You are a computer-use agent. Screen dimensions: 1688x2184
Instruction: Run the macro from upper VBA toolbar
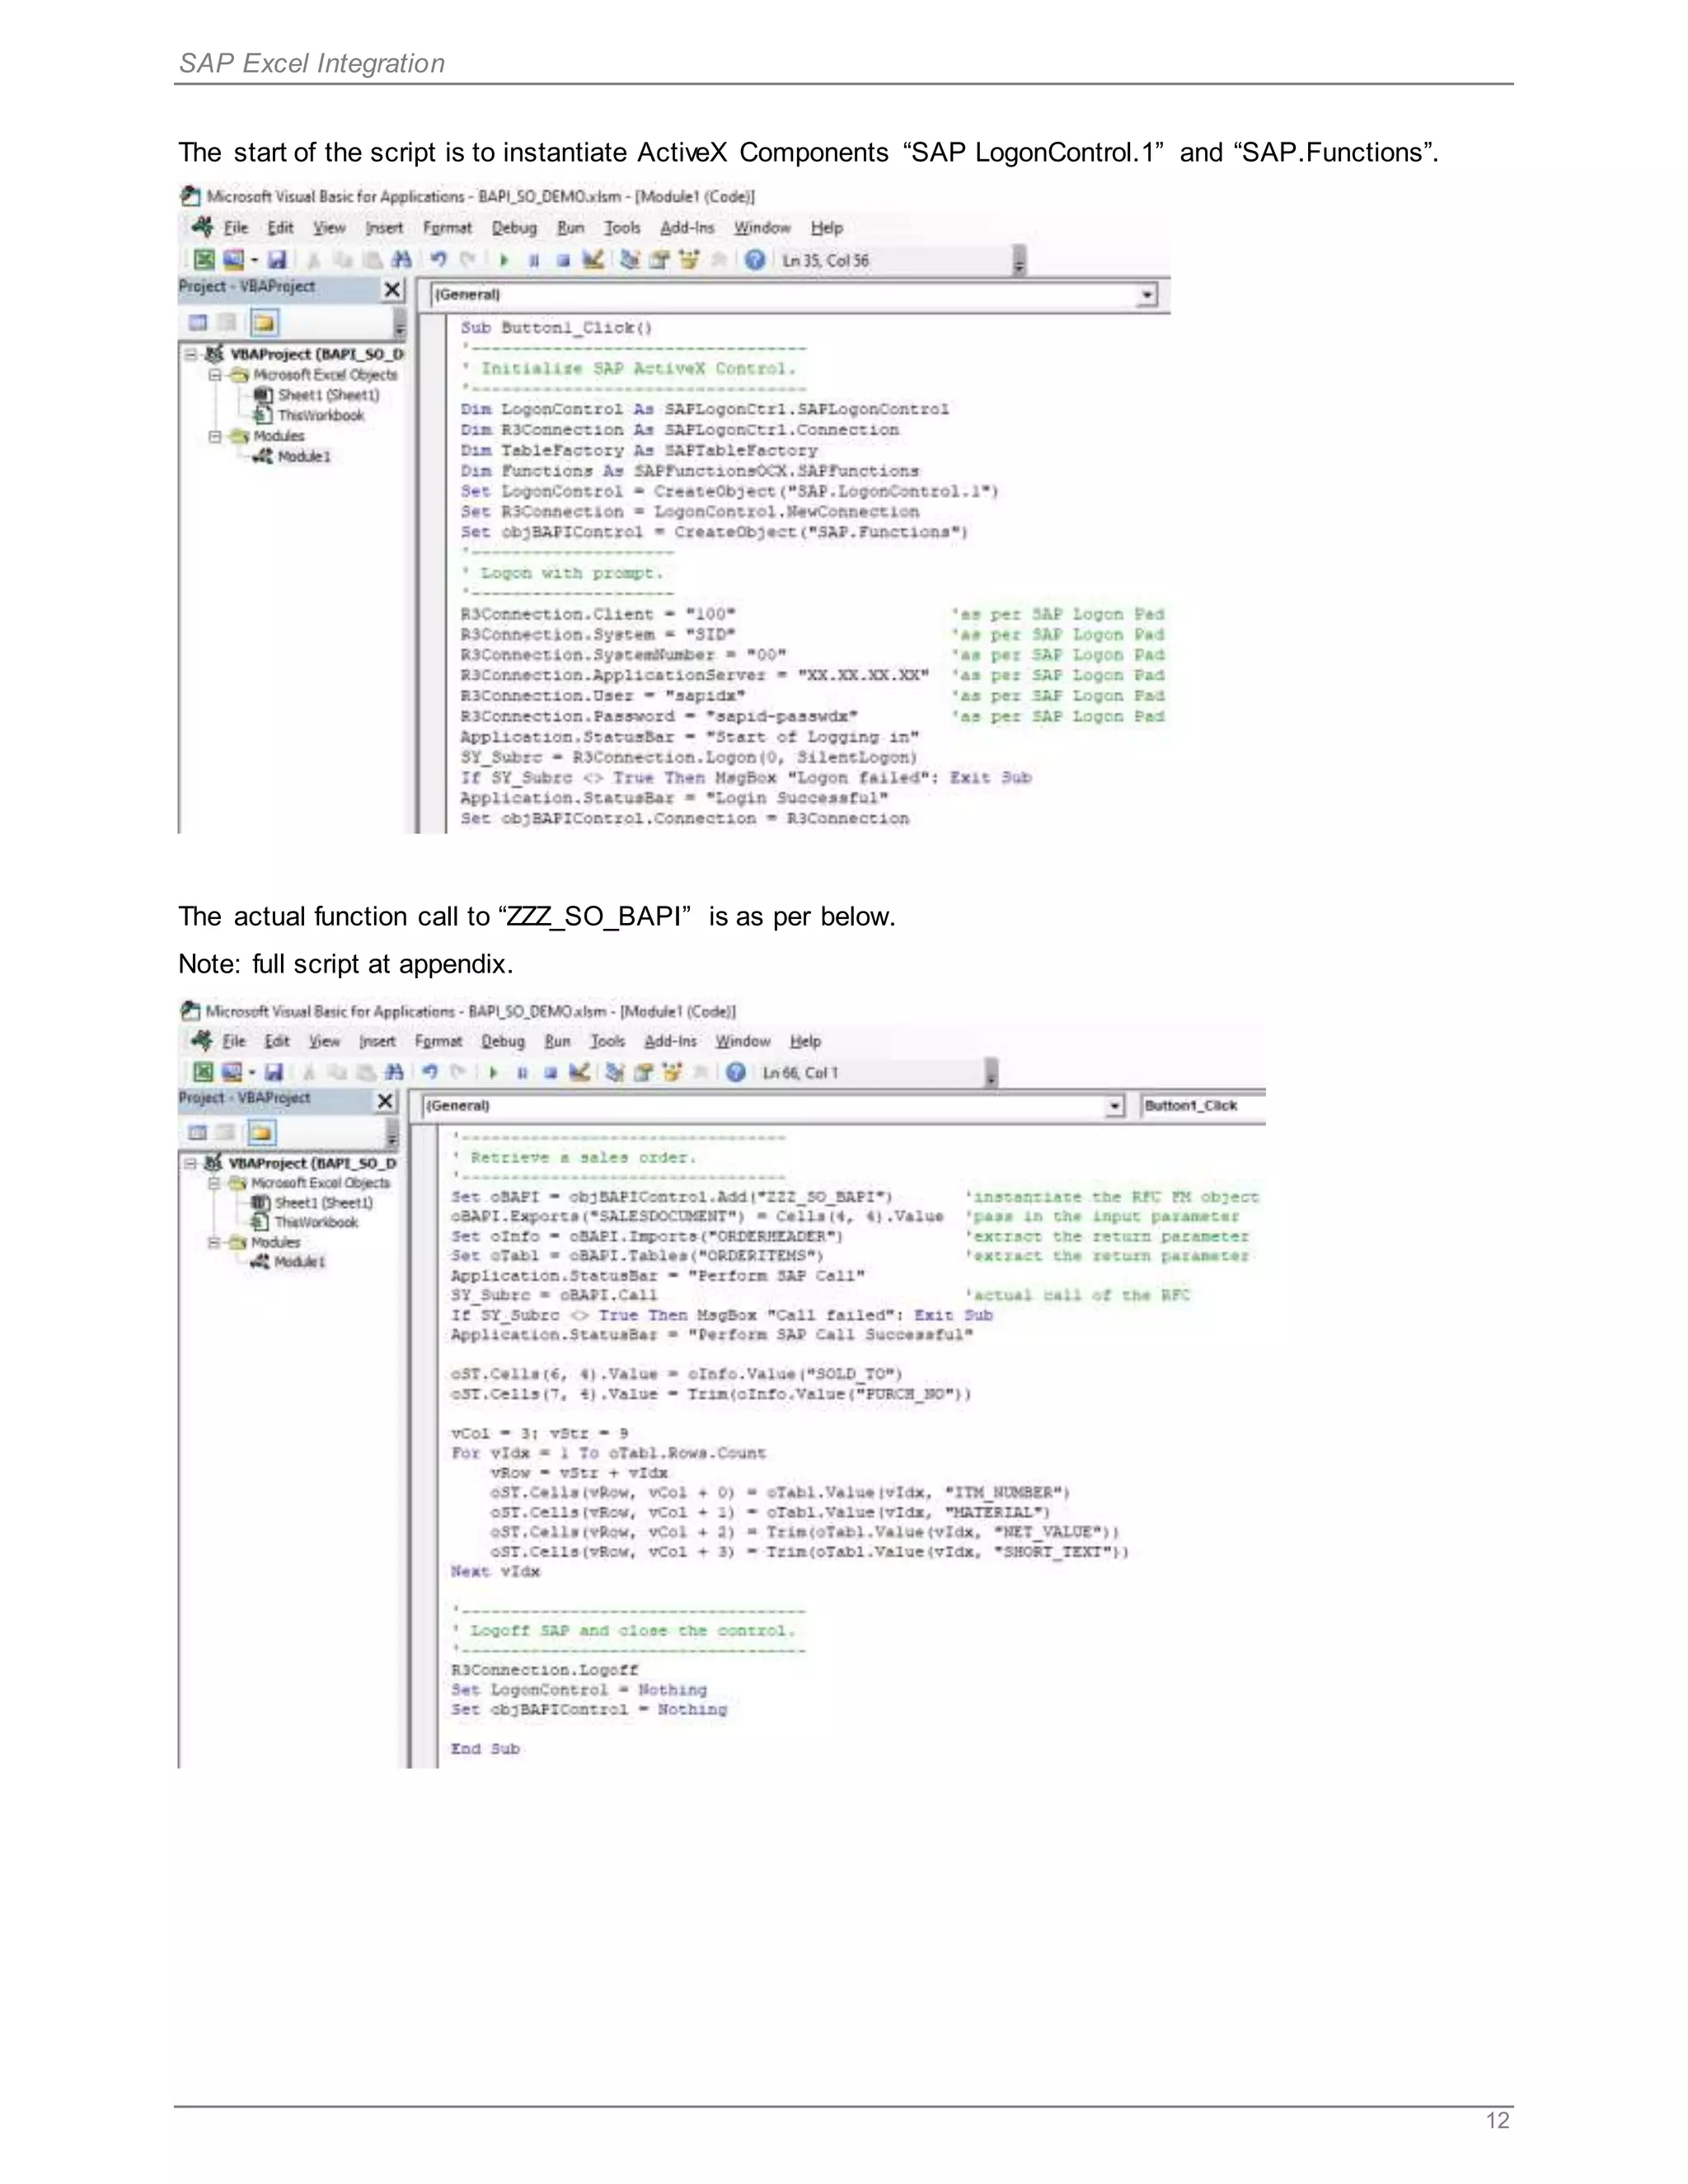504,260
